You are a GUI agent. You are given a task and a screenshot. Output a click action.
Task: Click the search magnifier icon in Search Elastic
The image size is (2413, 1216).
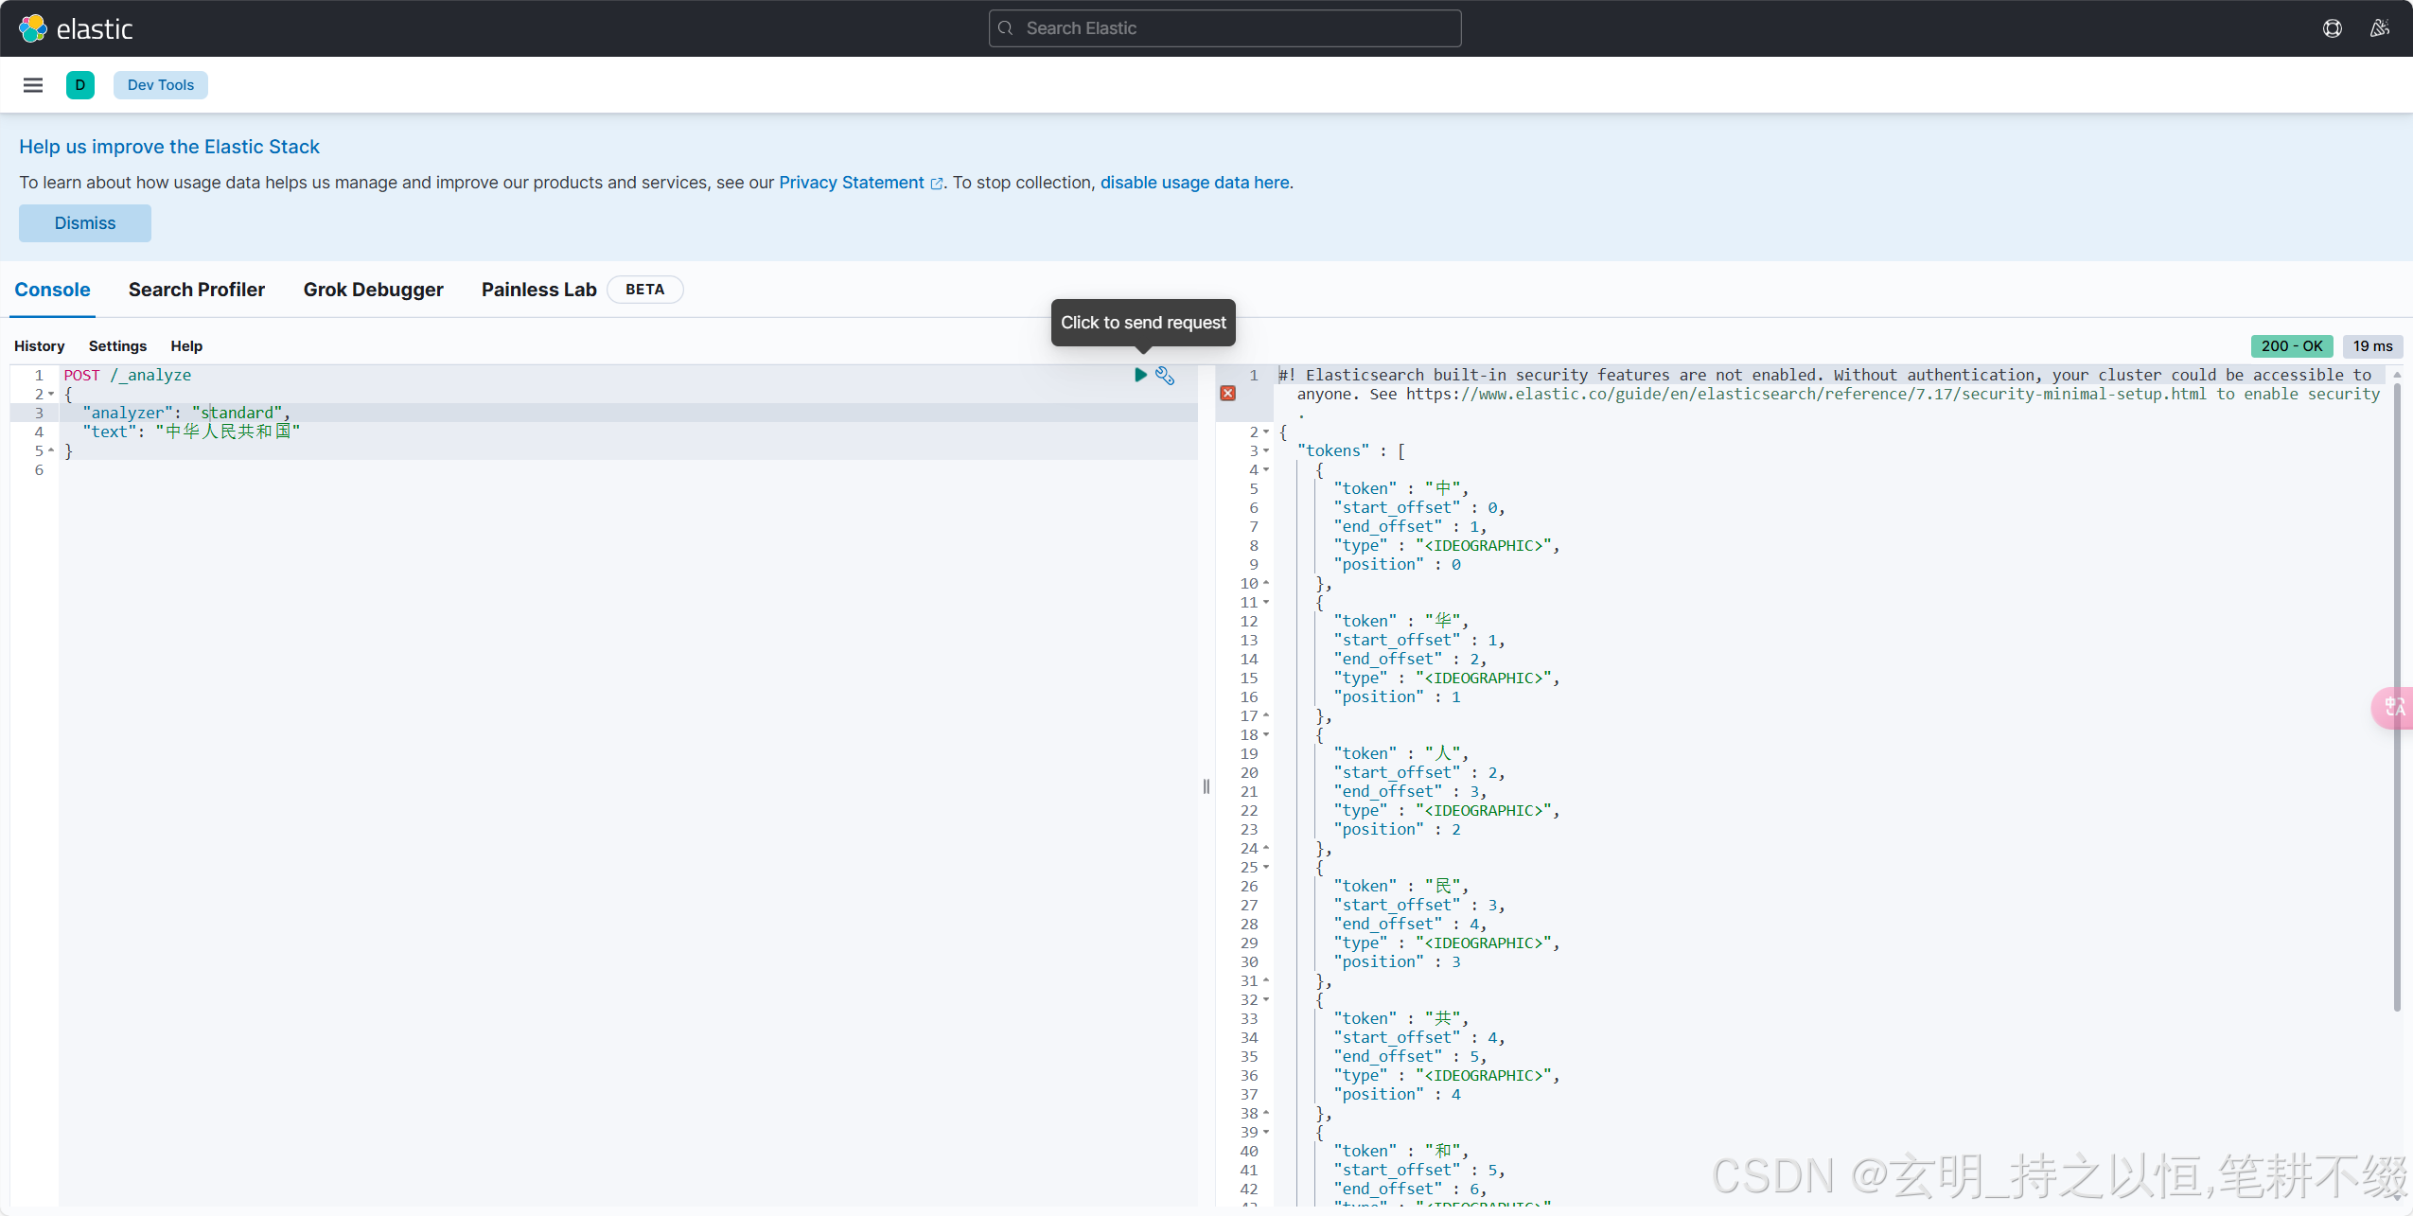pyautogui.click(x=1006, y=27)
